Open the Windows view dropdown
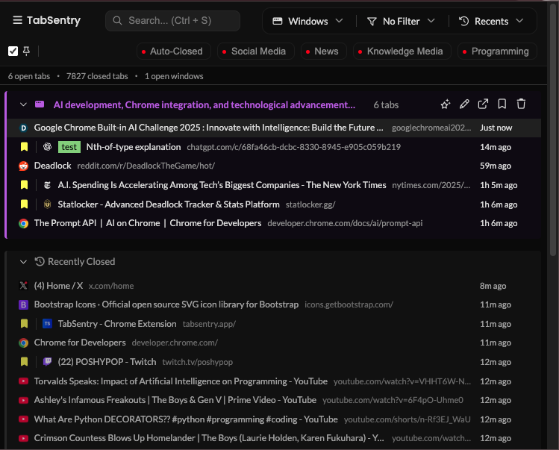Screen dimensions: 559x450 307,21
